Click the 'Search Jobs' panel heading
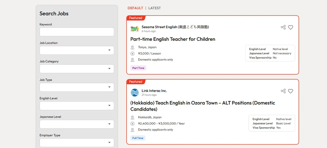 pyautogui.click(x=54, y=14)
